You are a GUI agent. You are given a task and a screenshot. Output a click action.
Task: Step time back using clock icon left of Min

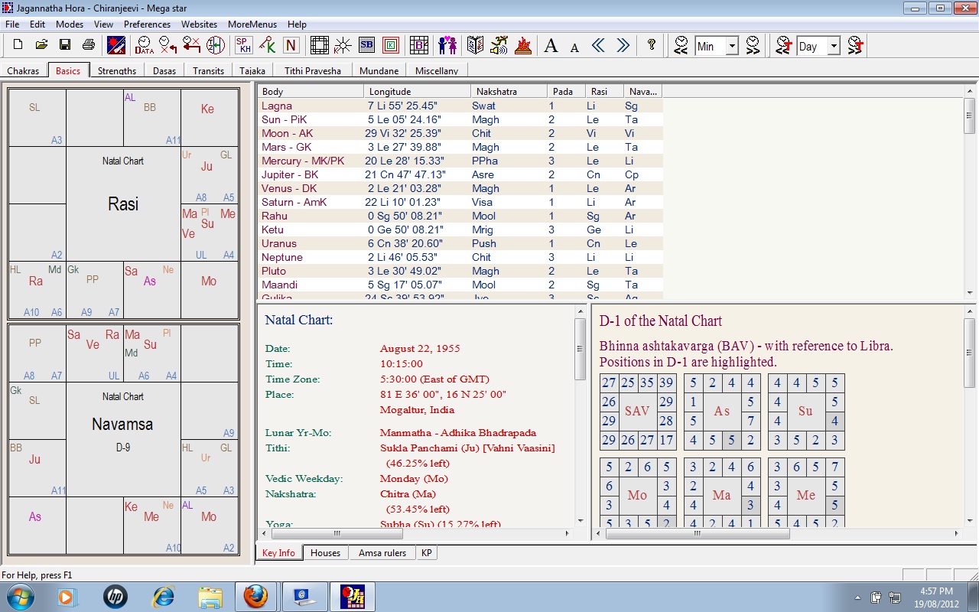coord(681,45)
